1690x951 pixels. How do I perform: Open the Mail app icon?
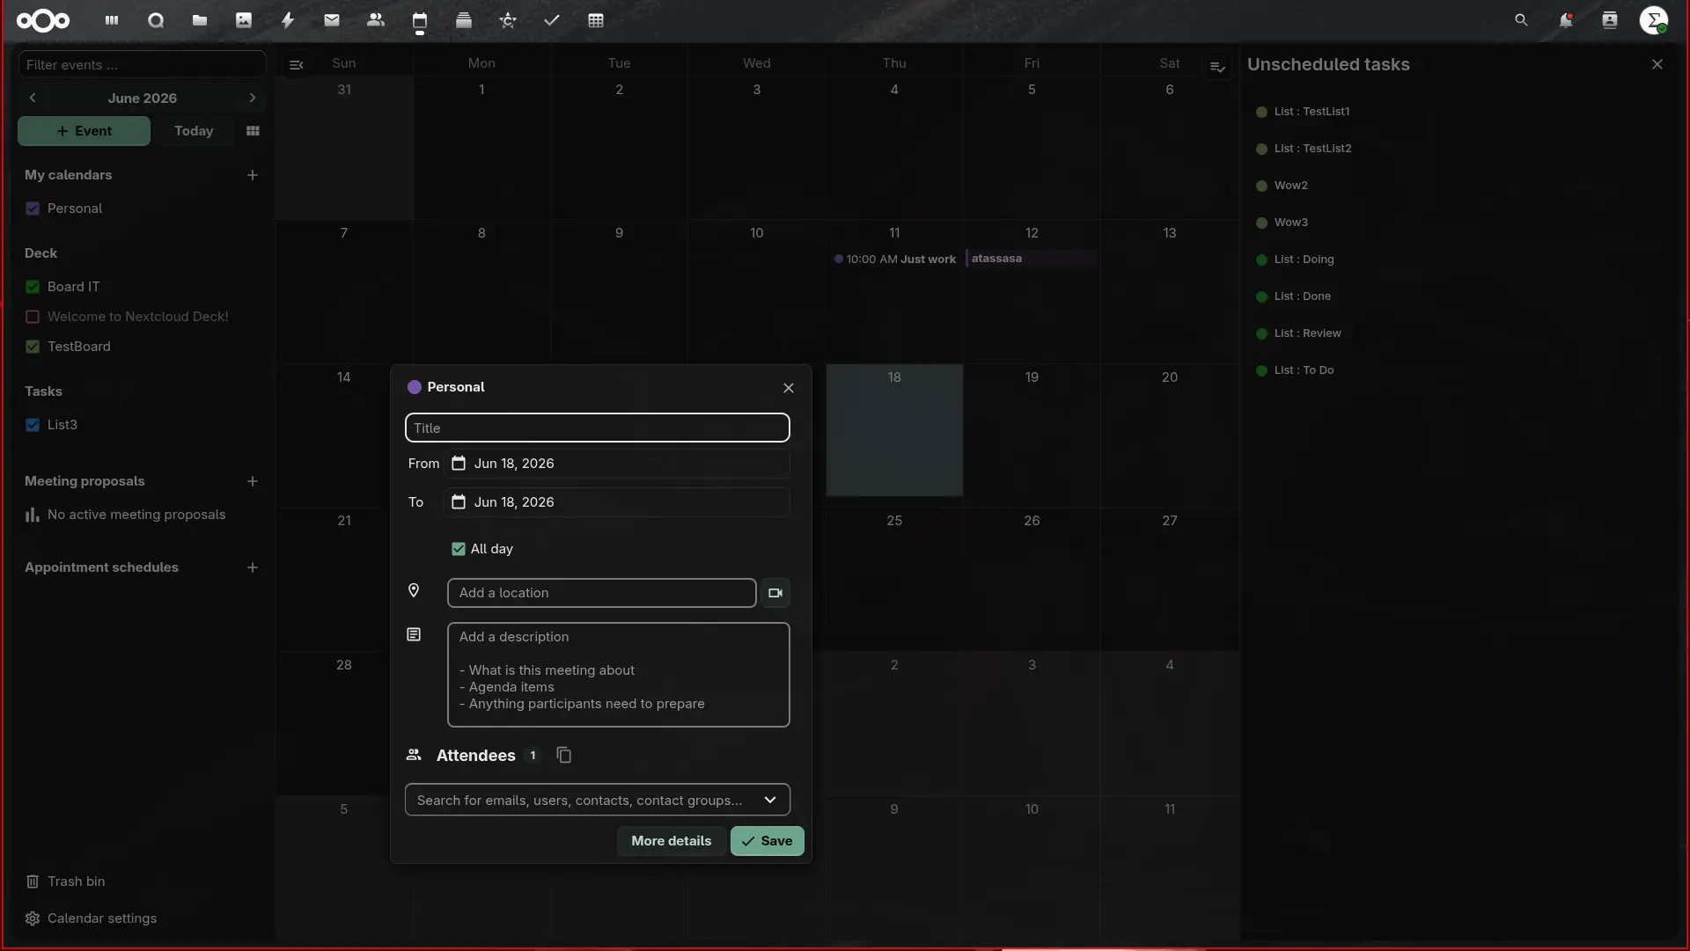click(332, 20)
